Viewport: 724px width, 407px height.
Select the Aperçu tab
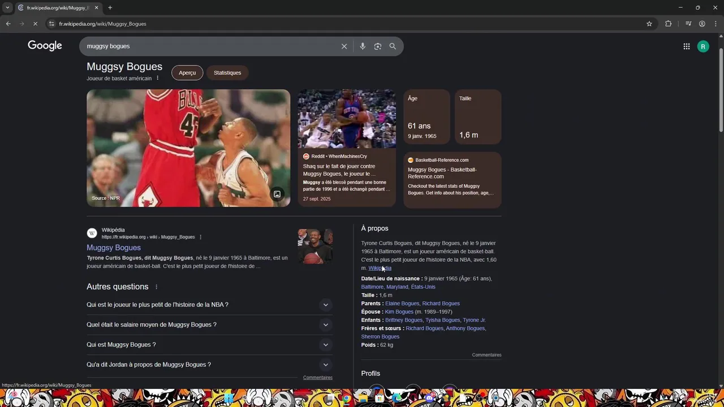pyautogui.click(x=187, y=72)
